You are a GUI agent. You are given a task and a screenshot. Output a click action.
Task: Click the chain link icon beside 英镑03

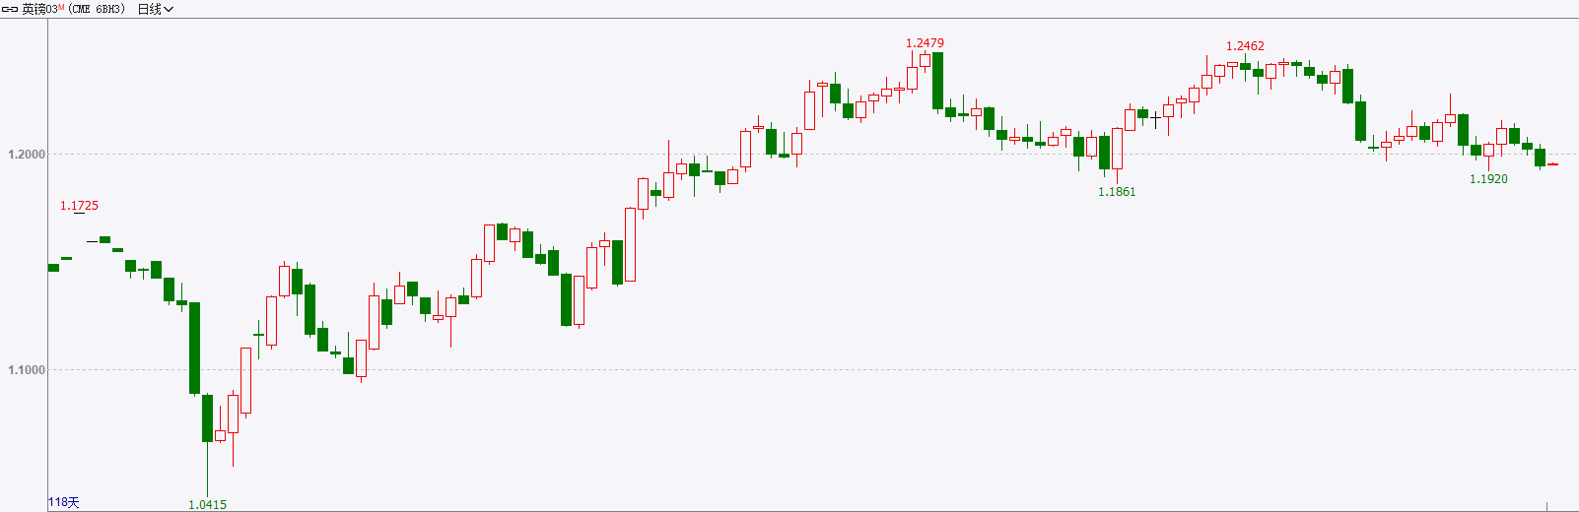pyautogui.click(x=10, y=9)
